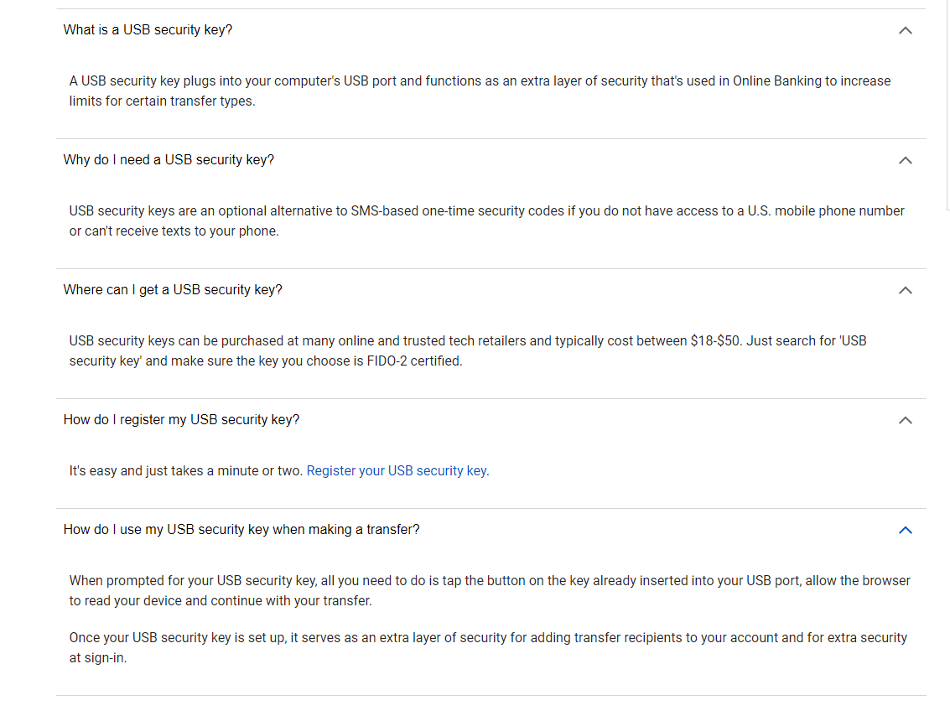
Task: Toggle the 'What is a USB security key?' heading
Action: 148,29
